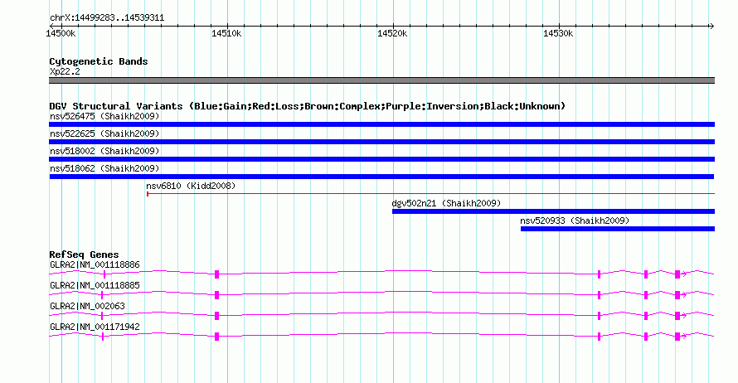Open variant label nsv520933 (Shaikh2009)
The height and width of the screenshot is (383, 738).
click(575, 221)
